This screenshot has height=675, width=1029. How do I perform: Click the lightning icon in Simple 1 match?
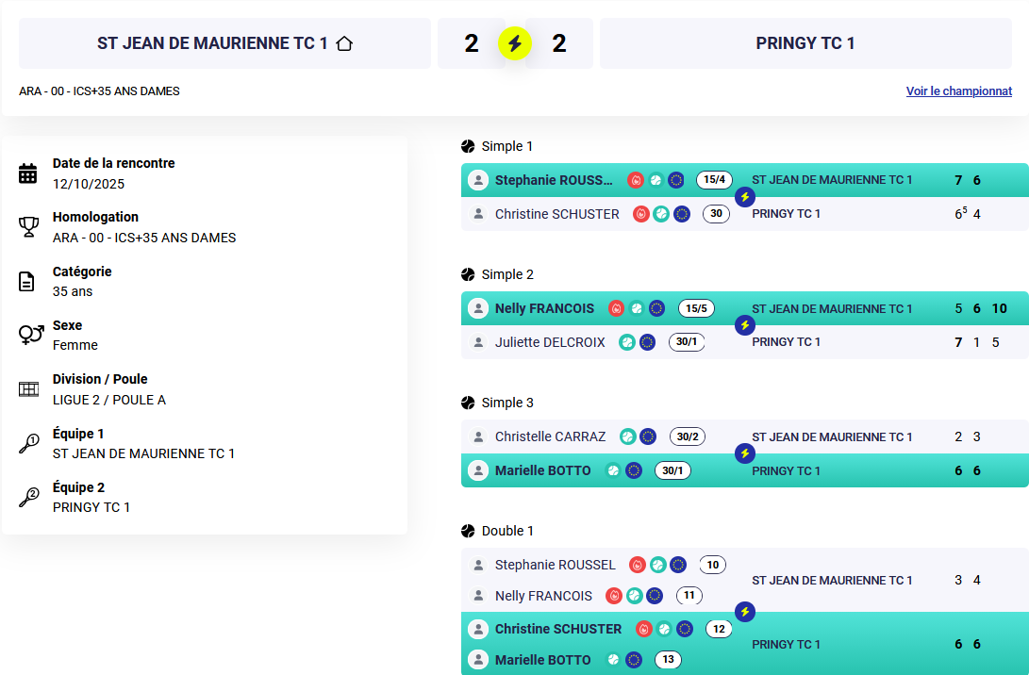tap(745, 197)
